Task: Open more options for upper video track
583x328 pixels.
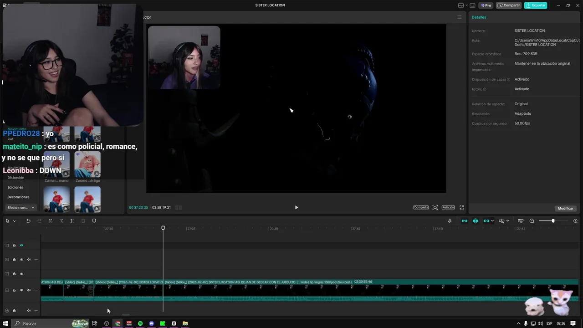Action: [36, 260]
